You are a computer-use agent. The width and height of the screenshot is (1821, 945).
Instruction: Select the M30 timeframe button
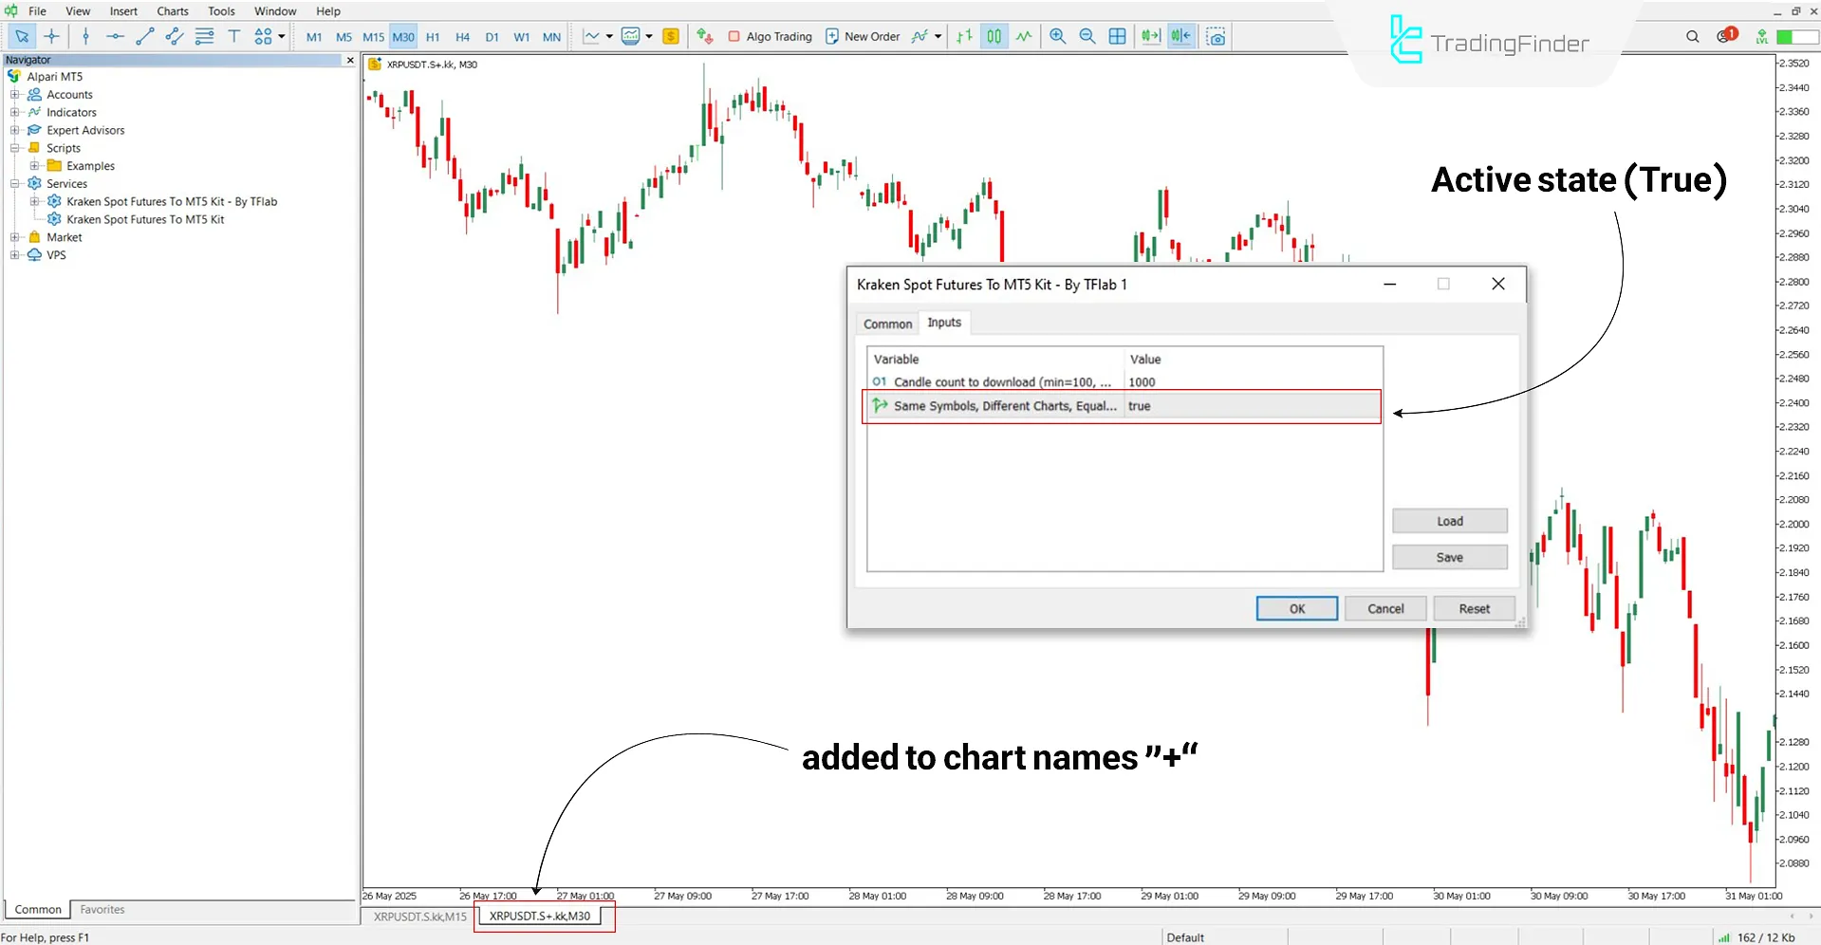403,37
